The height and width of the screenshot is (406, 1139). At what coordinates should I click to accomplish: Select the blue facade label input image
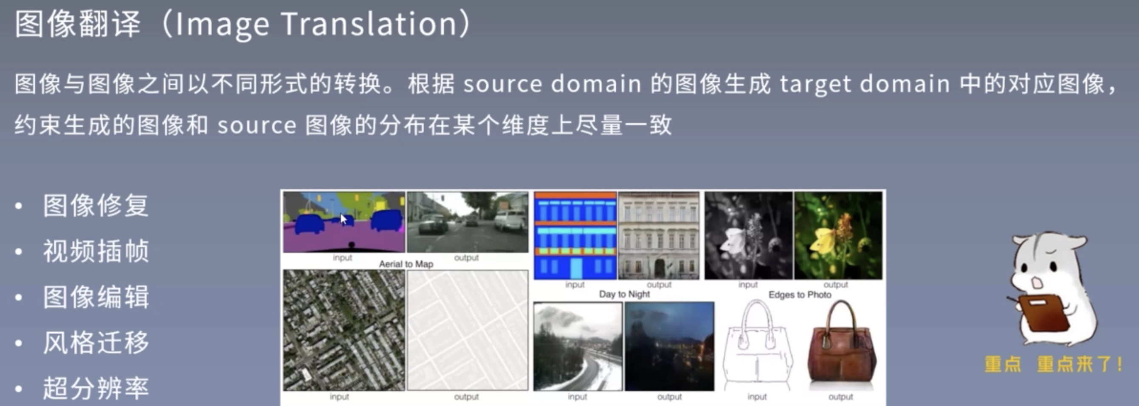575,236
